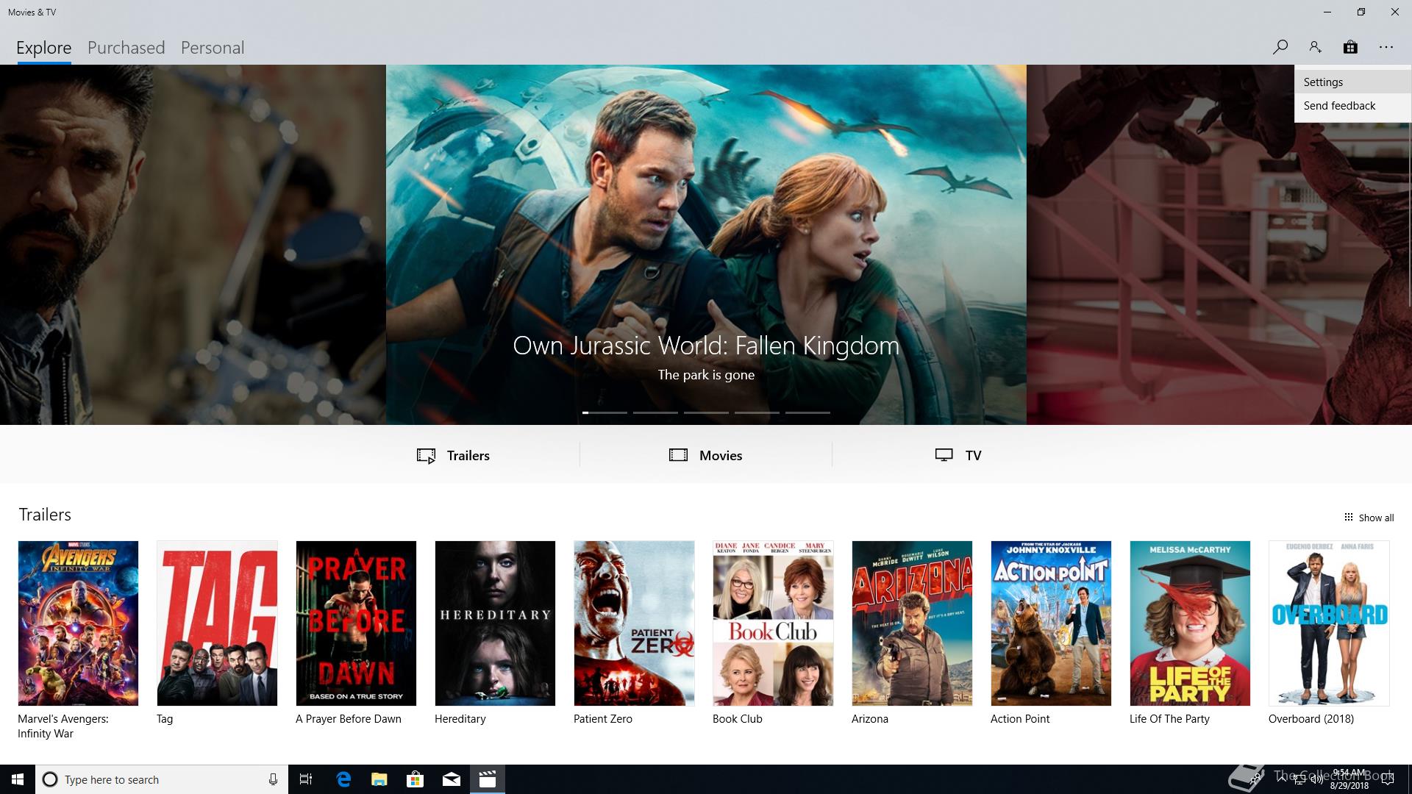Click the taskbar search box
This screenshot has height=794, width=1412.
coord(162,779)
